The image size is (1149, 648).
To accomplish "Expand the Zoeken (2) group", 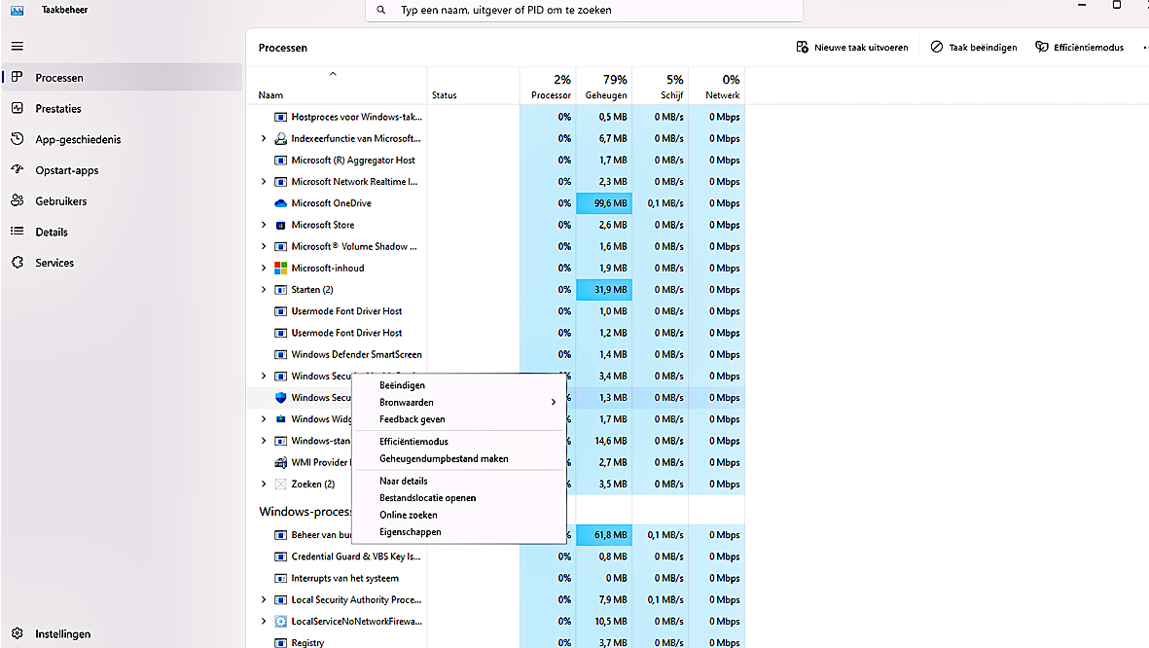I will pos(264,484).
